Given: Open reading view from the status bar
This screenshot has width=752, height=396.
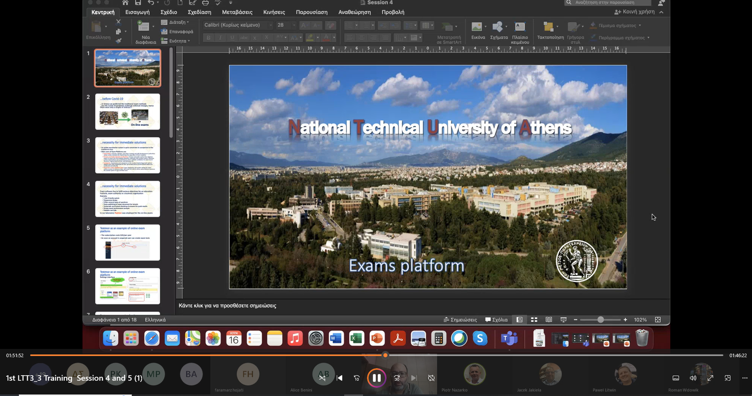Looking at the screenshot, I should pyautogui.click(x=548, y=320).
